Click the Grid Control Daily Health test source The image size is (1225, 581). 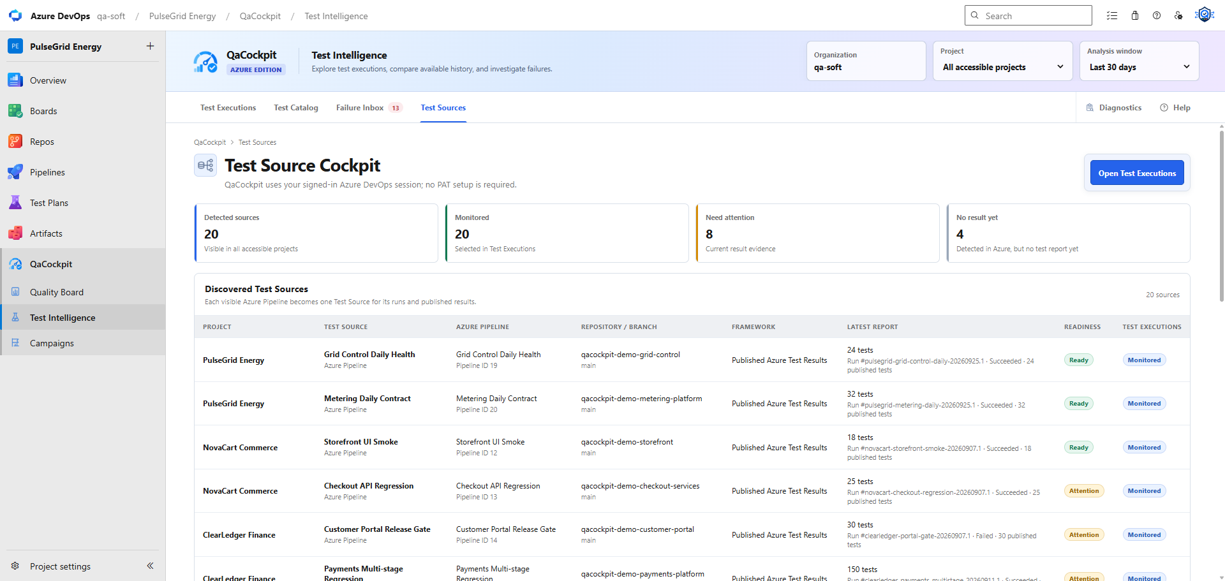[x=369, y=355]
